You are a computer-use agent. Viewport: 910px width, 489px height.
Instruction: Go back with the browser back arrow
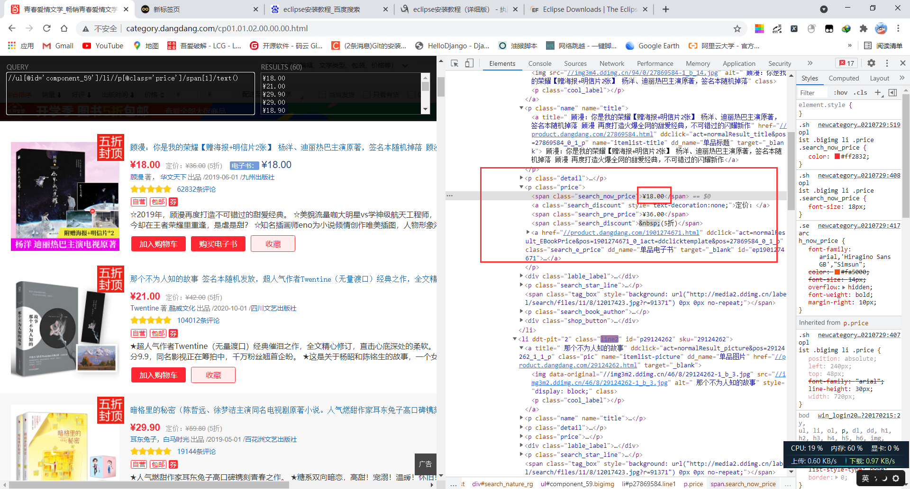(x=12, y=28)
